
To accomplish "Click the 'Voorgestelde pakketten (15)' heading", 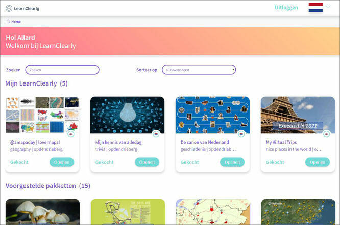I will click(48, 186).
